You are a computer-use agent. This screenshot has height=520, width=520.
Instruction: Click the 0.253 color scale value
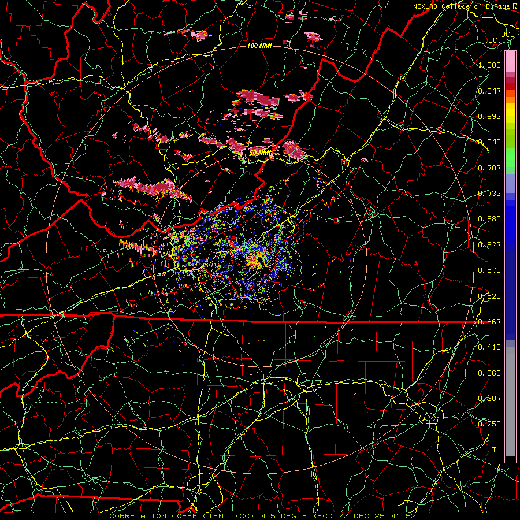click(489, 424)
